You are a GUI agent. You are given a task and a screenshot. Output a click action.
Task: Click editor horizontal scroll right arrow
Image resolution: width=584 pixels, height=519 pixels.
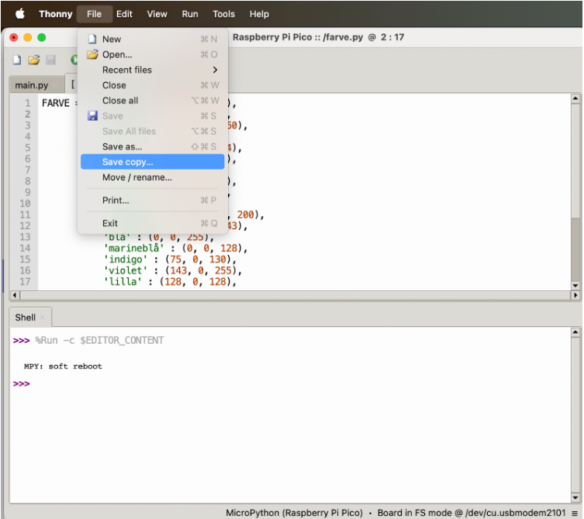point(575,295)
